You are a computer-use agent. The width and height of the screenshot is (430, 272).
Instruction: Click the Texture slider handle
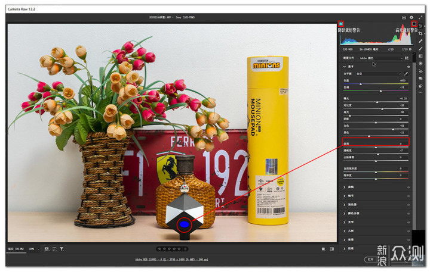(x=376, y=148)
